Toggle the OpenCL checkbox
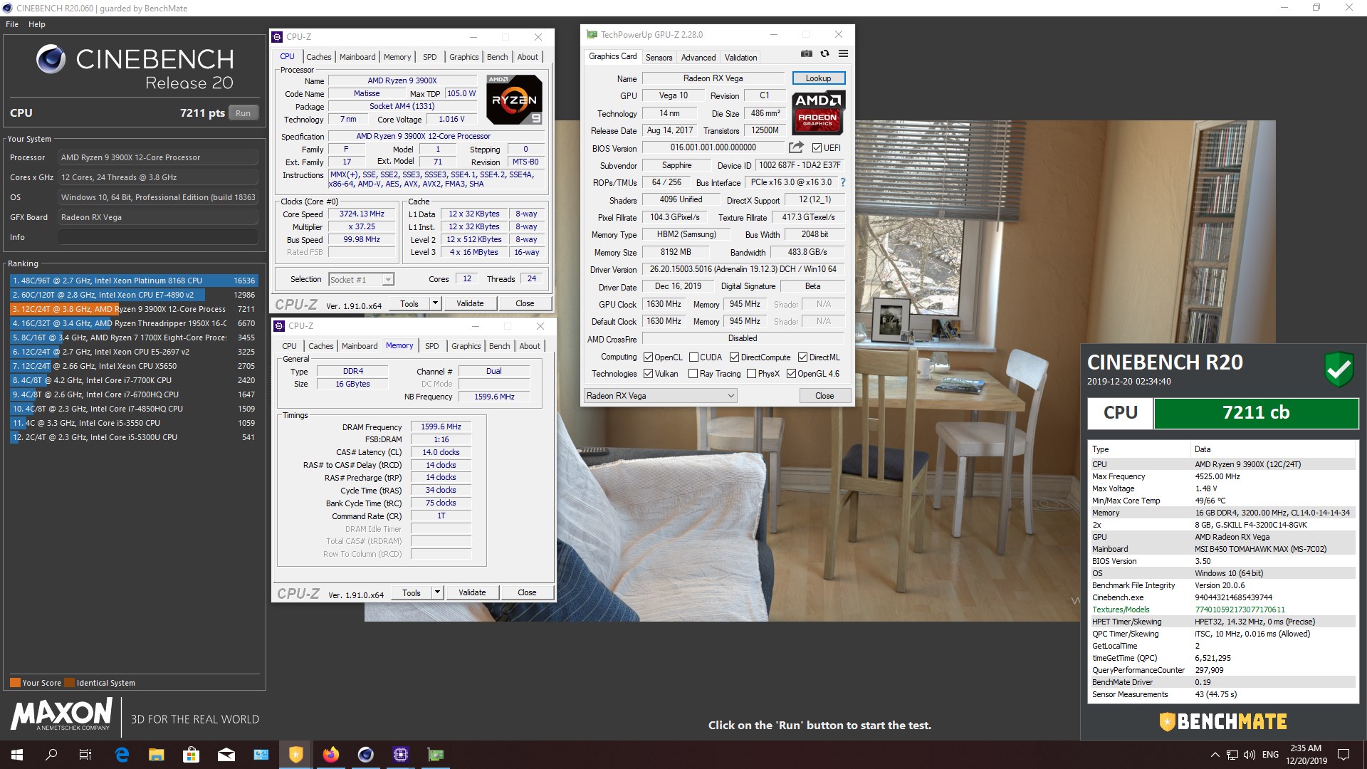The width and height of the screenshot is (1367, 769). (648, 357)
